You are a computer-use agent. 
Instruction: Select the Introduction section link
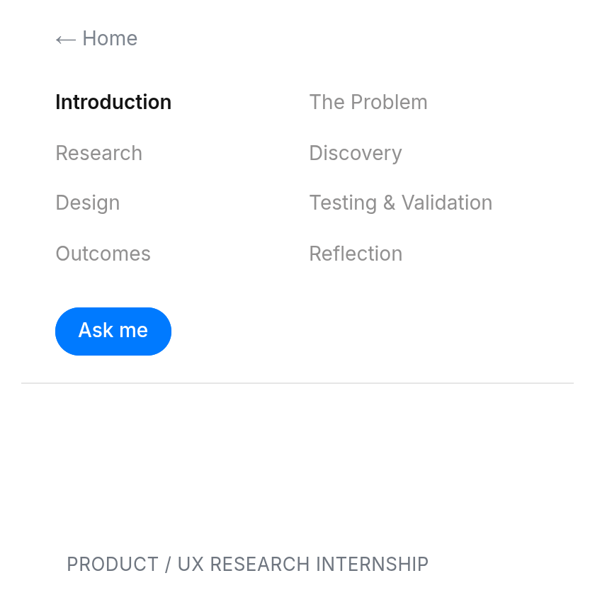(113, 102)
